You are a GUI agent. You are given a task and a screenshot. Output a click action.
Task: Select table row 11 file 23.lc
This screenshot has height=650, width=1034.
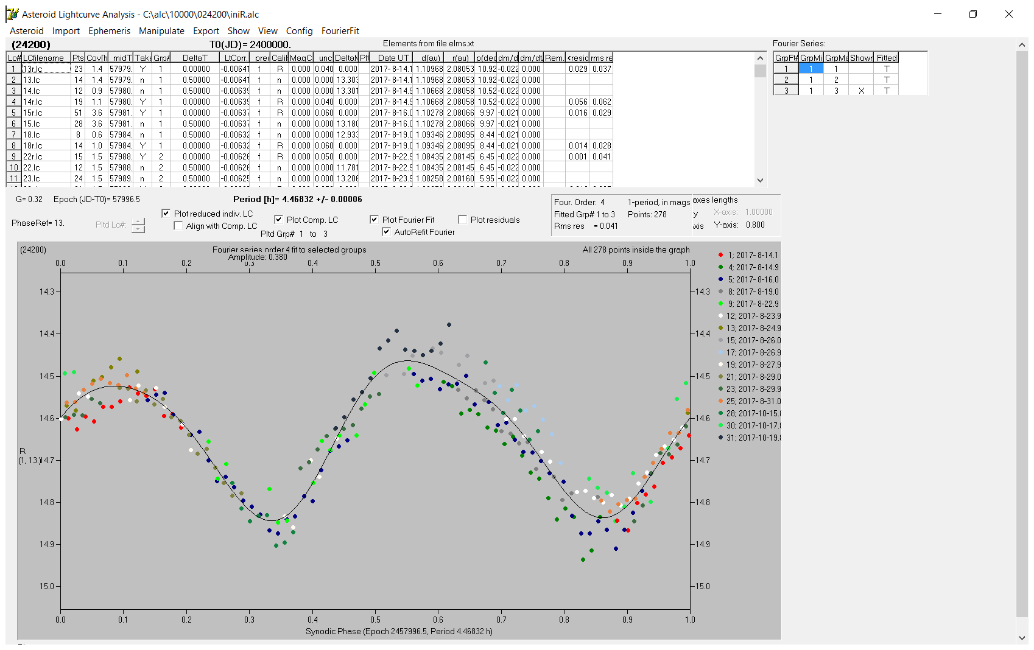[46, 178]
